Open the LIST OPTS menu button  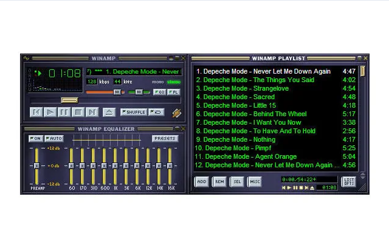[x=349, y=182]
